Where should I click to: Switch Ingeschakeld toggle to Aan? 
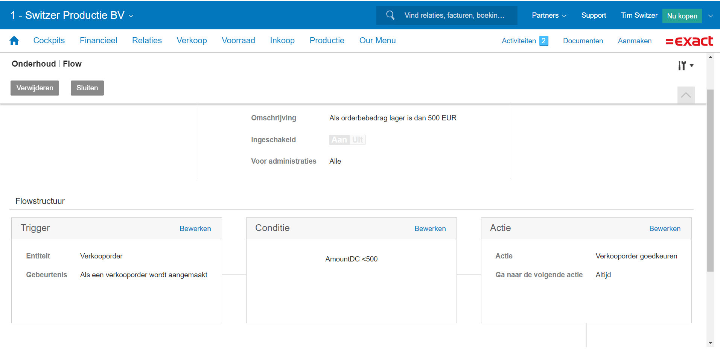pos(339,140)
